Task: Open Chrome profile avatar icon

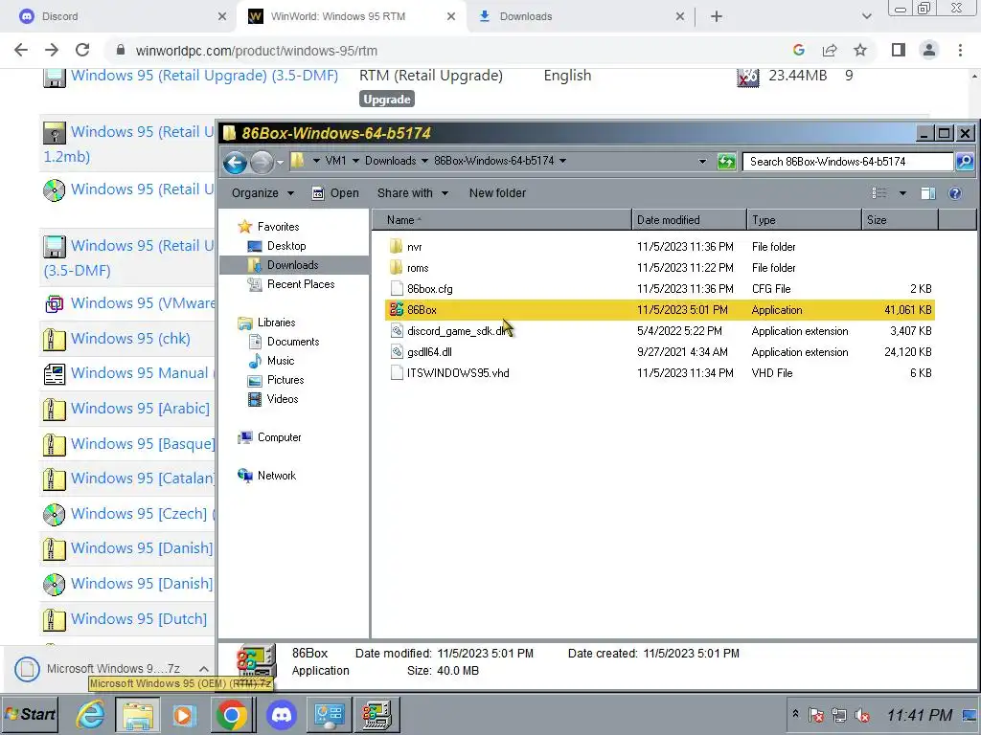Action: point(929,50)
